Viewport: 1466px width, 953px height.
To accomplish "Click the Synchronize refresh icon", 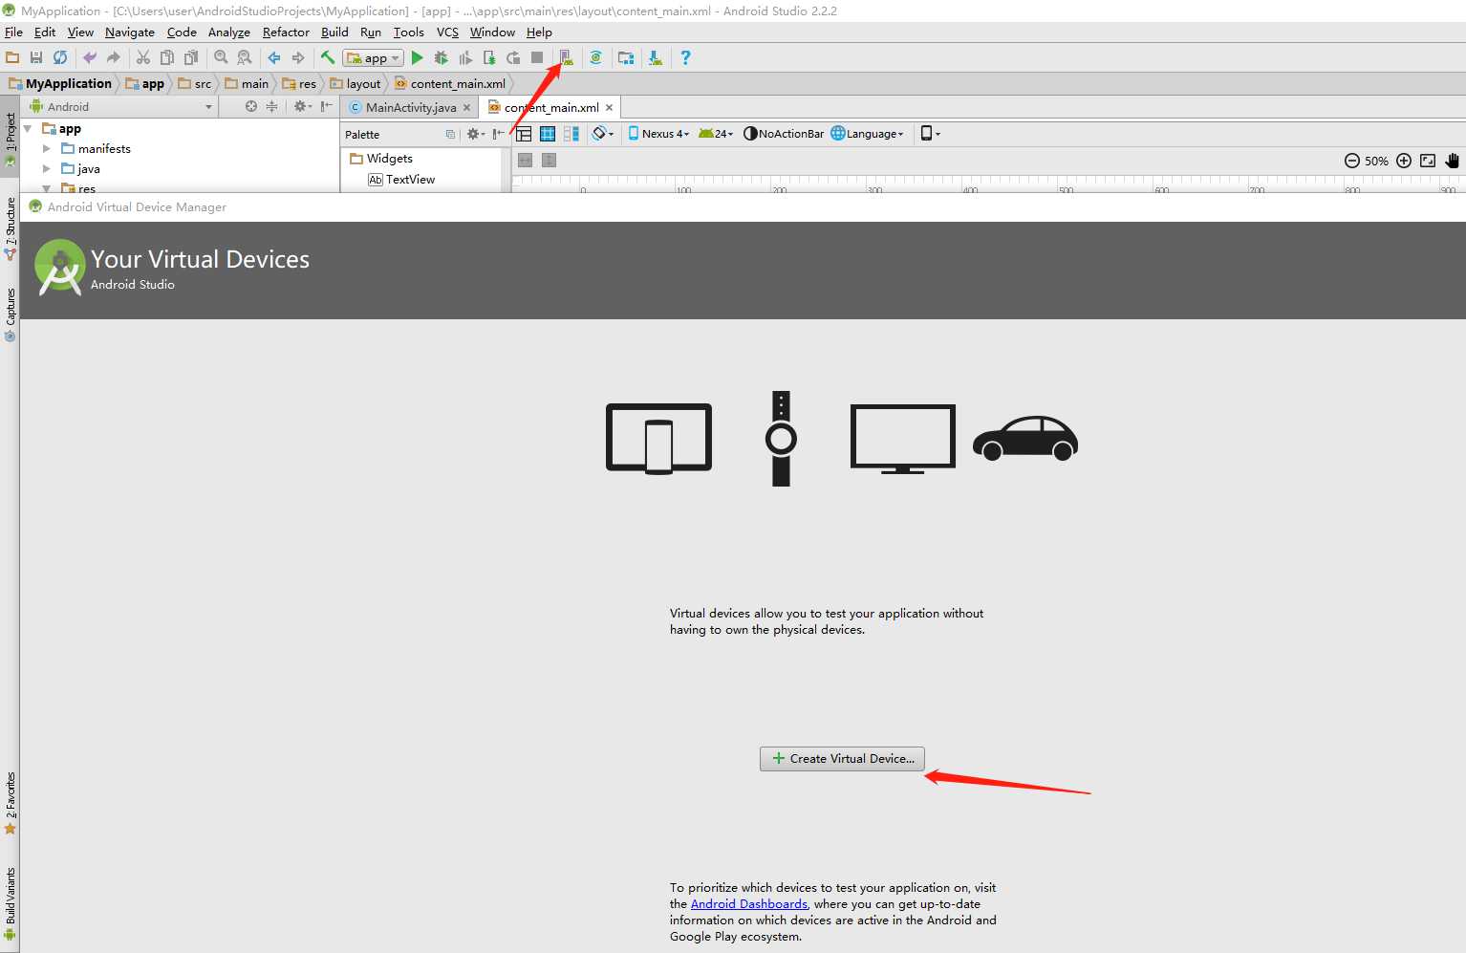I will (60, 57).
